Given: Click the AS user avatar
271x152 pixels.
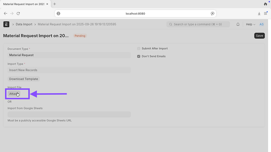Looking at the screenshot, I should (262, 24).
